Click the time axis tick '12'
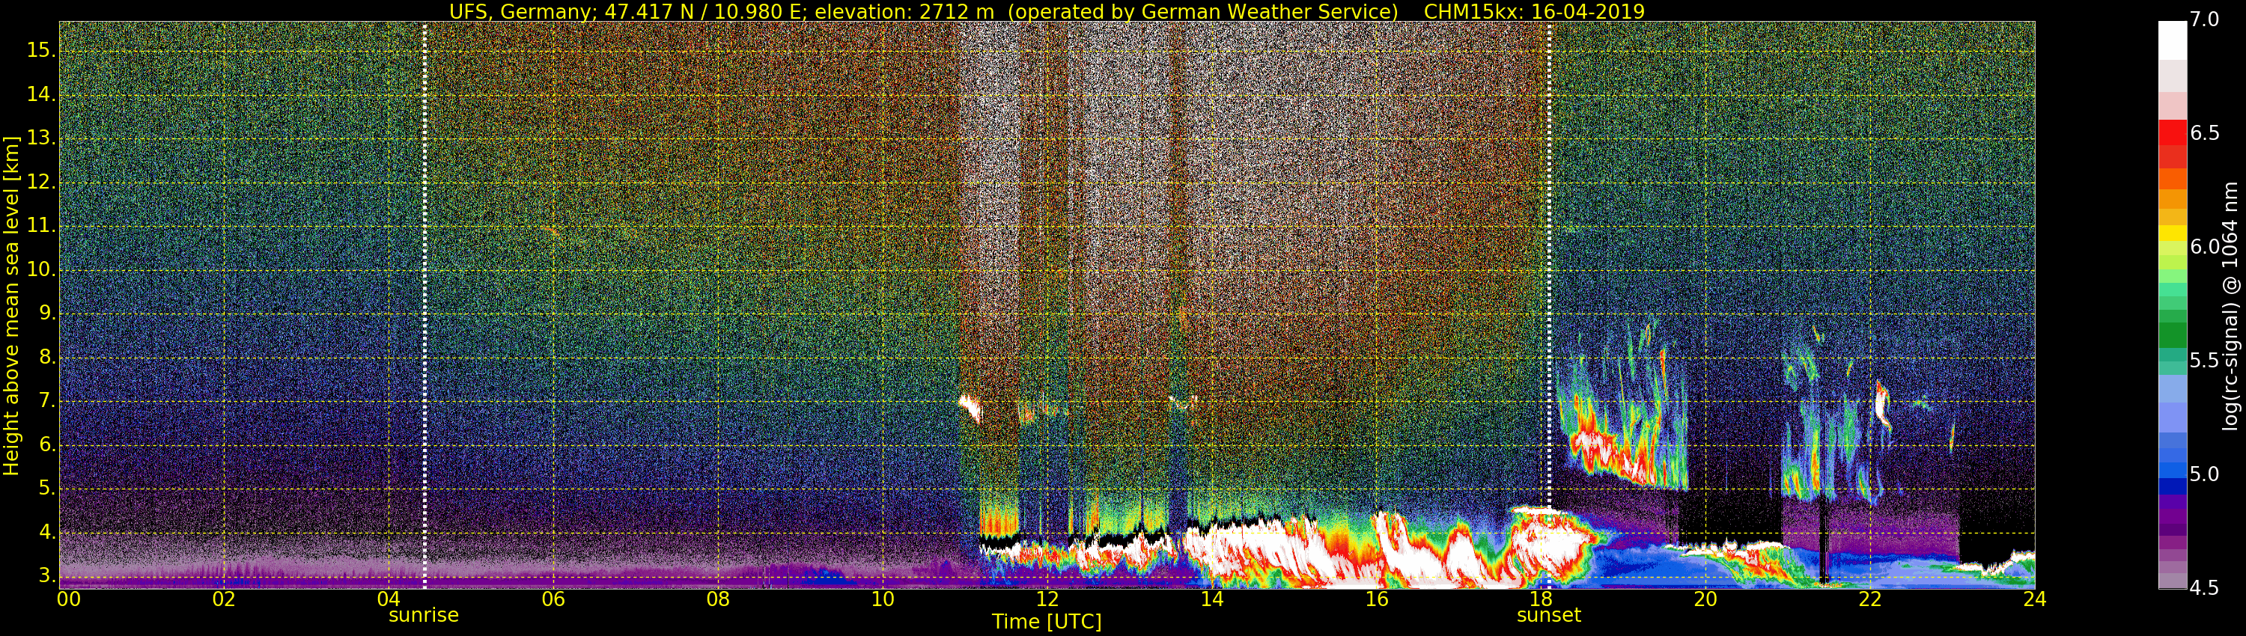 1047,599
